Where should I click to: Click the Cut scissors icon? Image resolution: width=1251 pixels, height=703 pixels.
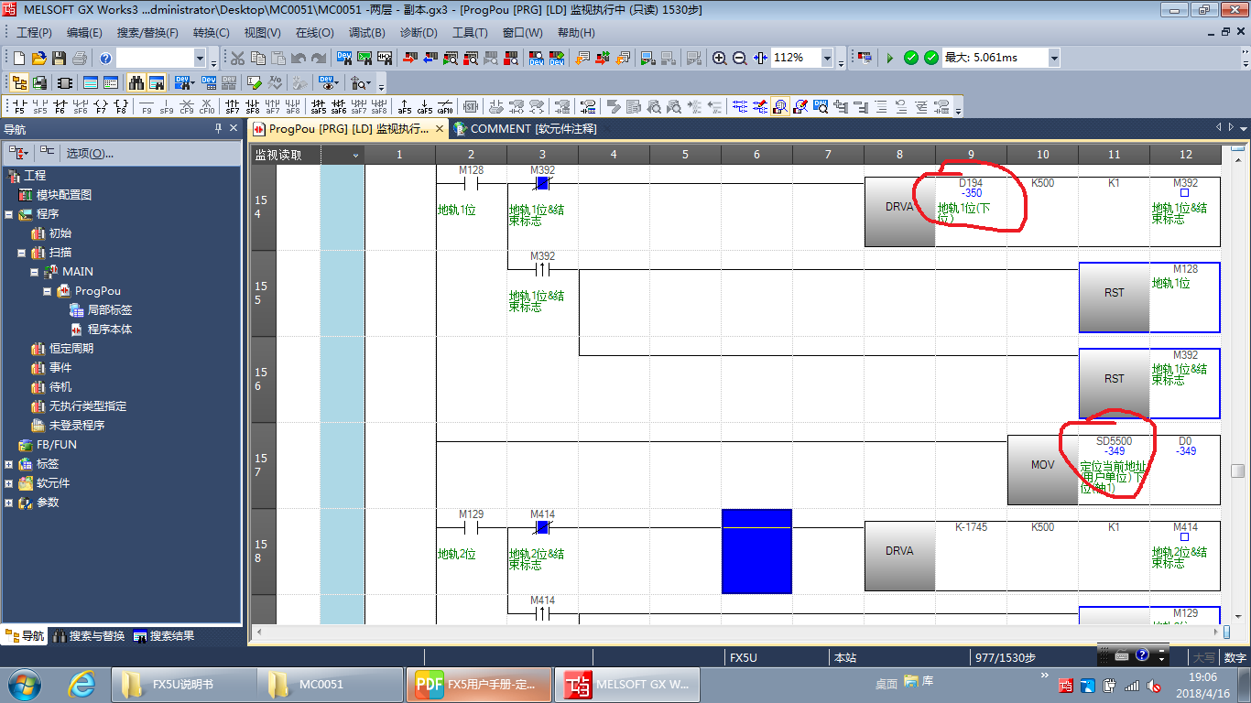pyautogui.click(x=237, y=58)
